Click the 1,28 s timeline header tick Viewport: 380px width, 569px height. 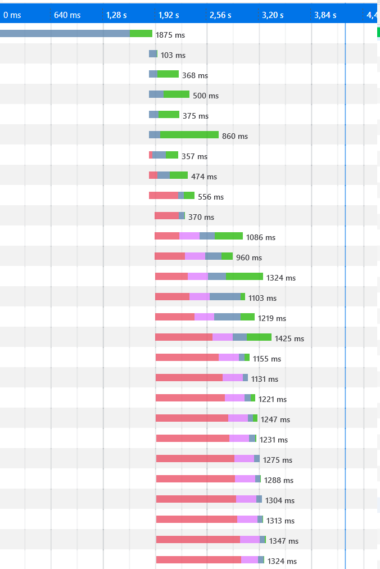(116, 15)
